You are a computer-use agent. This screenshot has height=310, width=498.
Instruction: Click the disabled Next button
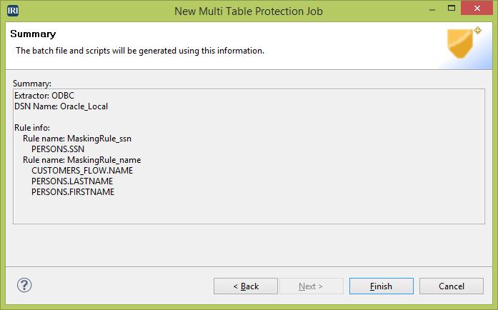[312, 286]
